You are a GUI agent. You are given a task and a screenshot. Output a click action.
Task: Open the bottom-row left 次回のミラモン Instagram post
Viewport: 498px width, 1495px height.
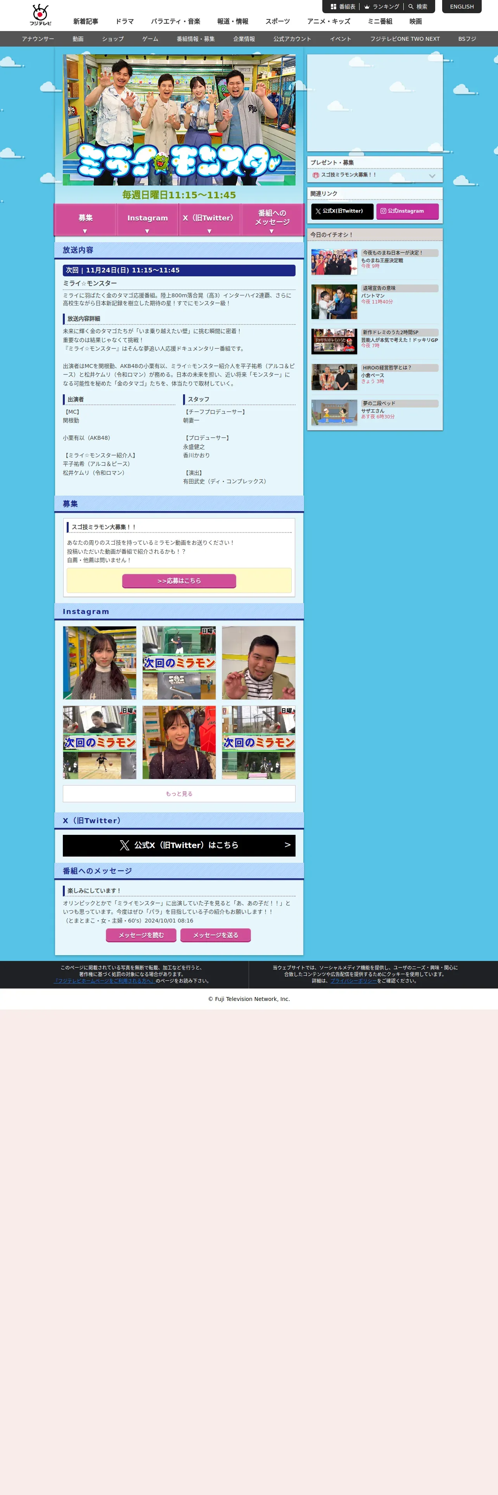tap(100, 742)
